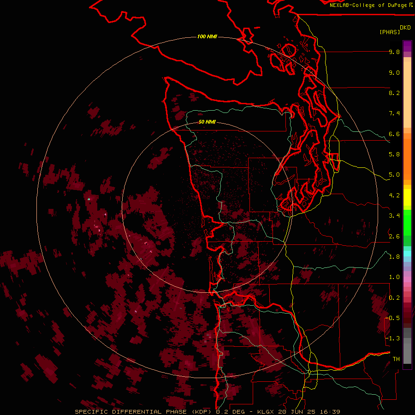
Task: Click the cyan segment of the color bar
Action: [407, 254]
